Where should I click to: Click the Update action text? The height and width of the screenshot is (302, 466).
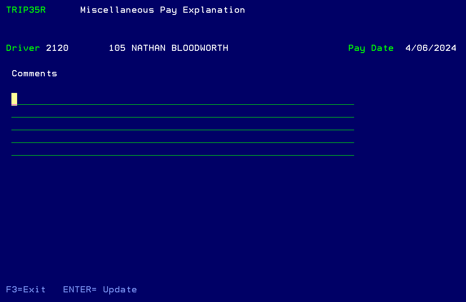(x=120, y=290)
